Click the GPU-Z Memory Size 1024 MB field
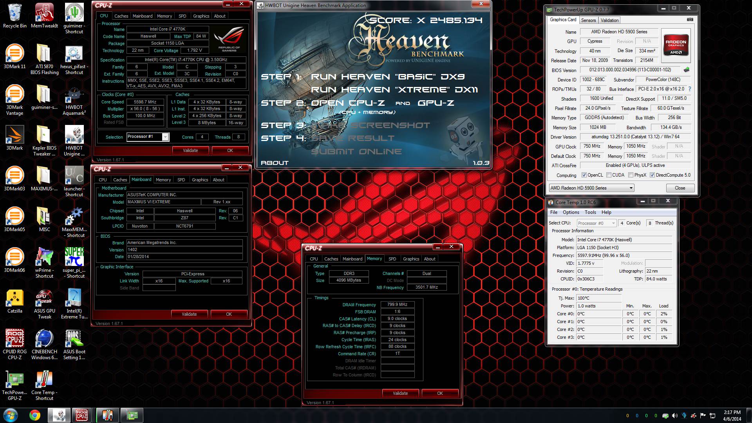This screenshot has width=752, height=423. point(598,127)
